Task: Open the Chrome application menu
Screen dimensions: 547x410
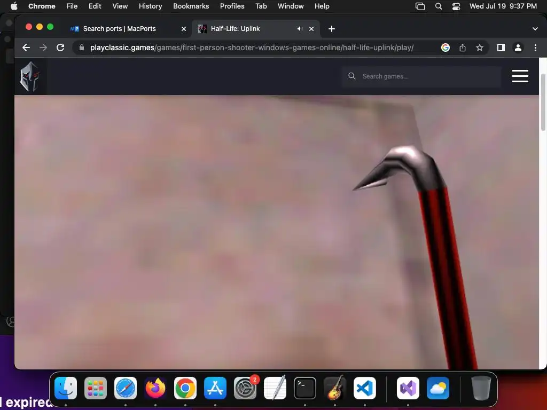Action: 42,6
